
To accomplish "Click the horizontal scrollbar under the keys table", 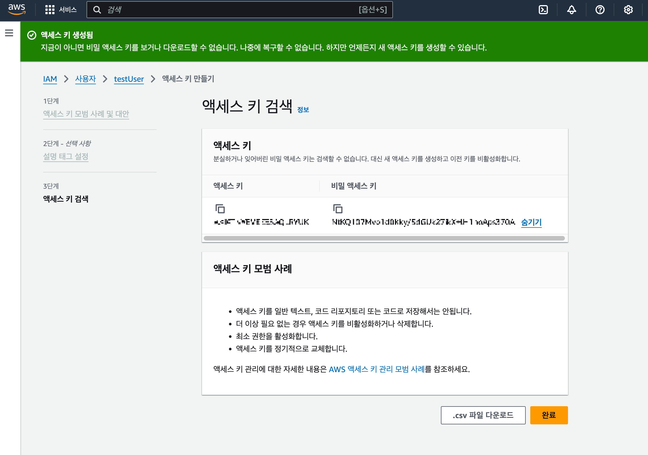I will [x=384, y=238].
